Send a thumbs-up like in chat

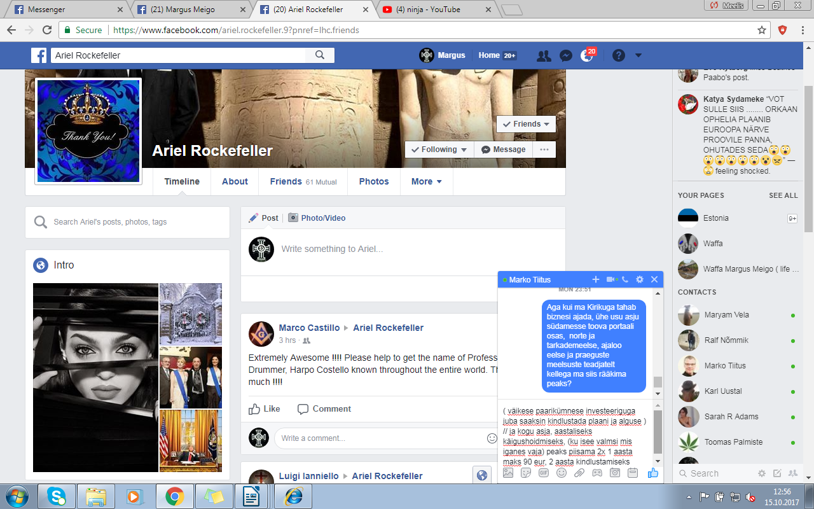tap(653, 473)
